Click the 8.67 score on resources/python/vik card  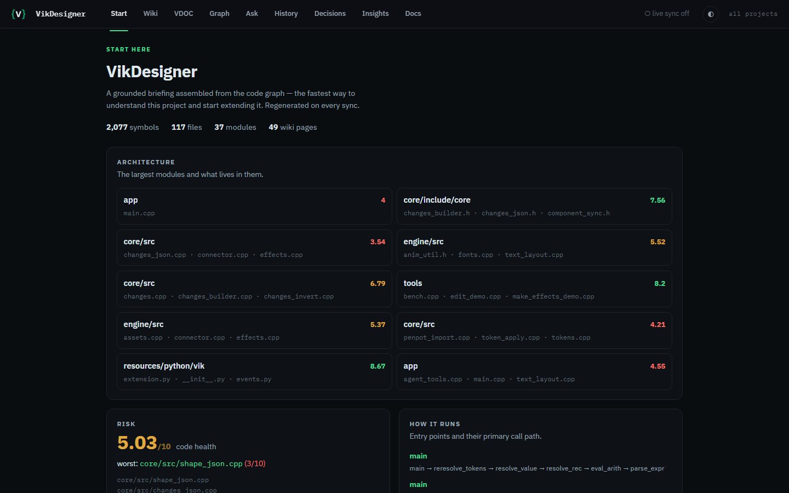click(378, 366)
